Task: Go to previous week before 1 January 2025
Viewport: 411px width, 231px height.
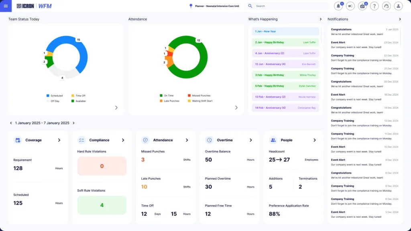Action: point(11,123)
